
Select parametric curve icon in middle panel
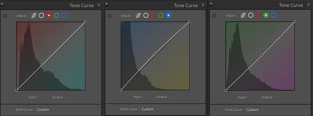point(138,15)
